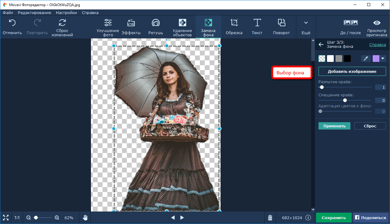Click the Undo (Отменить) arrow icon
Image resolution: width=390 pixels, height=224 pixels.
pyautogui.click(x=12, y=23)
